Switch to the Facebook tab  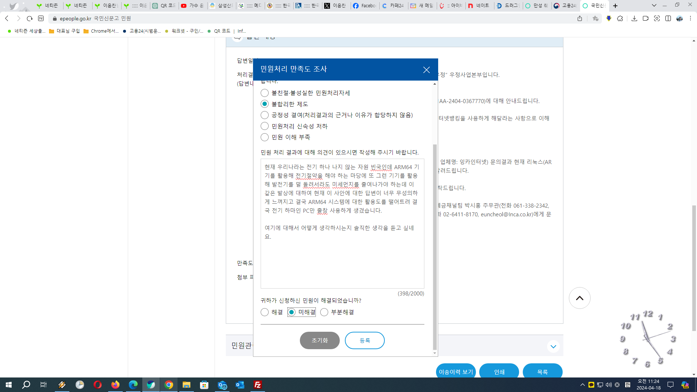tap(365, 6)
